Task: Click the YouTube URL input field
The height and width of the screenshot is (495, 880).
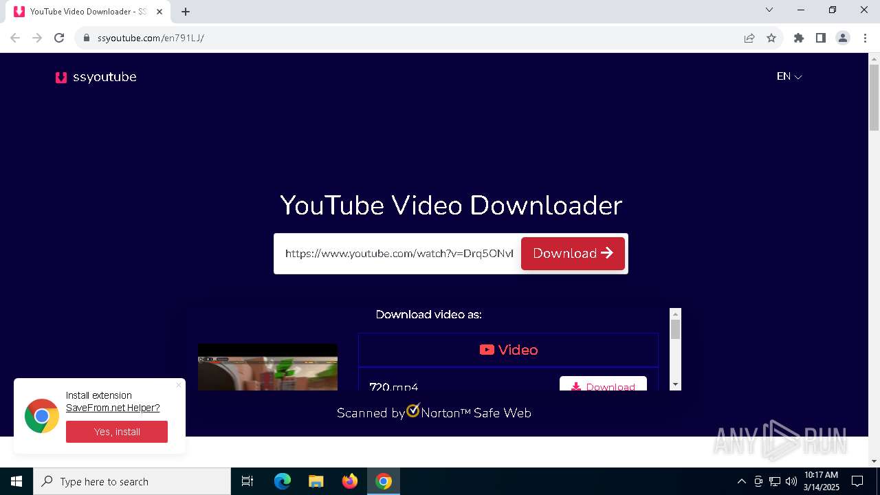Action: (x=399, y=254)
